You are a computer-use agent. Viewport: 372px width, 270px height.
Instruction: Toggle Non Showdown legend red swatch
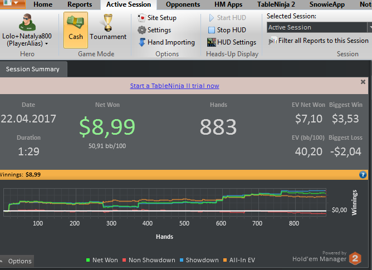pyautogui.click(x=124, y=260)
